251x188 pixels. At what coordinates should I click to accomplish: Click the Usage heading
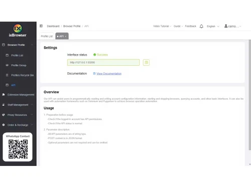tap(49, 108)
